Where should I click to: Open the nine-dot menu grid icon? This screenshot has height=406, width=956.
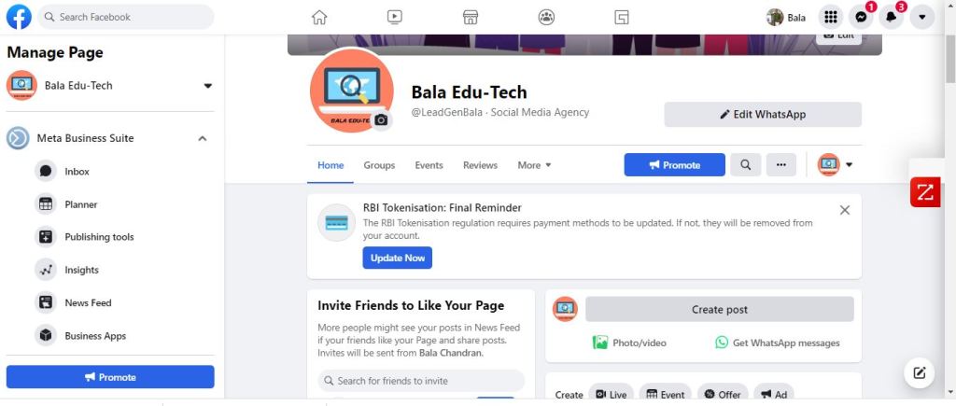pos(830,17)
